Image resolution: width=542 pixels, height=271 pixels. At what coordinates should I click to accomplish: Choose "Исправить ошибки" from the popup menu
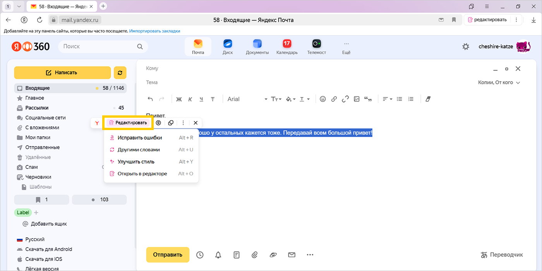[140, 138]
